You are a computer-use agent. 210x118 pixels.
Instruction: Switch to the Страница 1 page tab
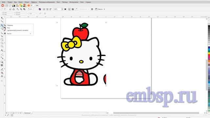click(x=27, y=113)
